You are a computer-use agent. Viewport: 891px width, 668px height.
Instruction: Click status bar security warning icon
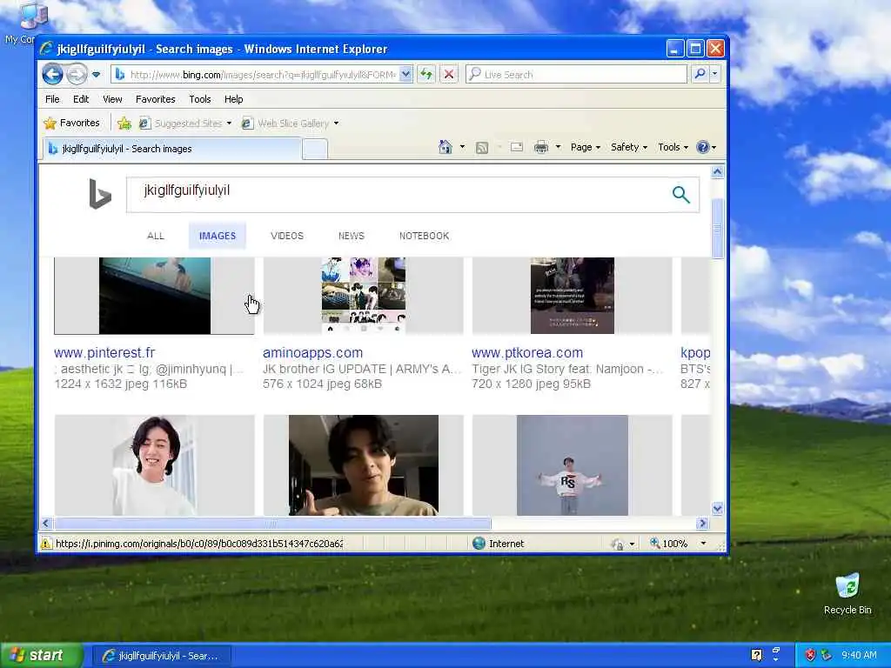pyautogui.click(x=46, y=544)
